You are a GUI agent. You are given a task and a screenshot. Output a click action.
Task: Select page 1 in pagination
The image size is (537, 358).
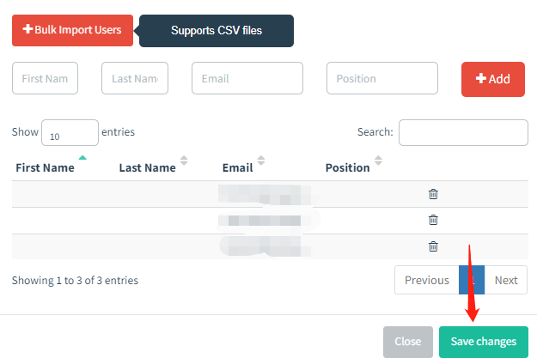[472, 280]
